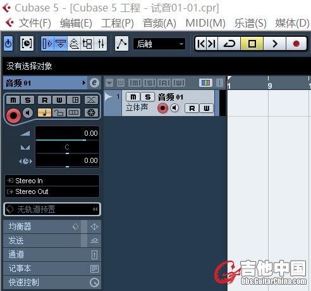Open the 音频(A) menu
The width and height of the screenshot is (311, 291).
pos(159,23)
